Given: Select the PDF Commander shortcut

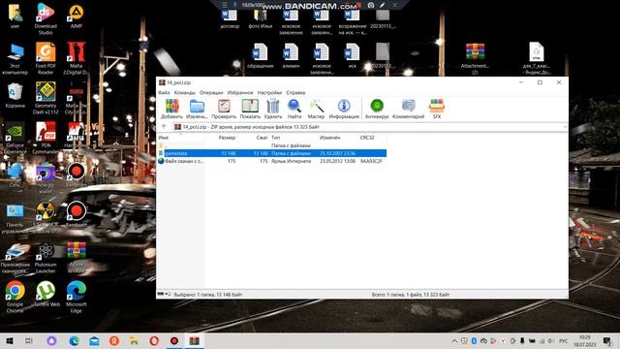Looking at the screenshot, I should (x=46, y=138).
